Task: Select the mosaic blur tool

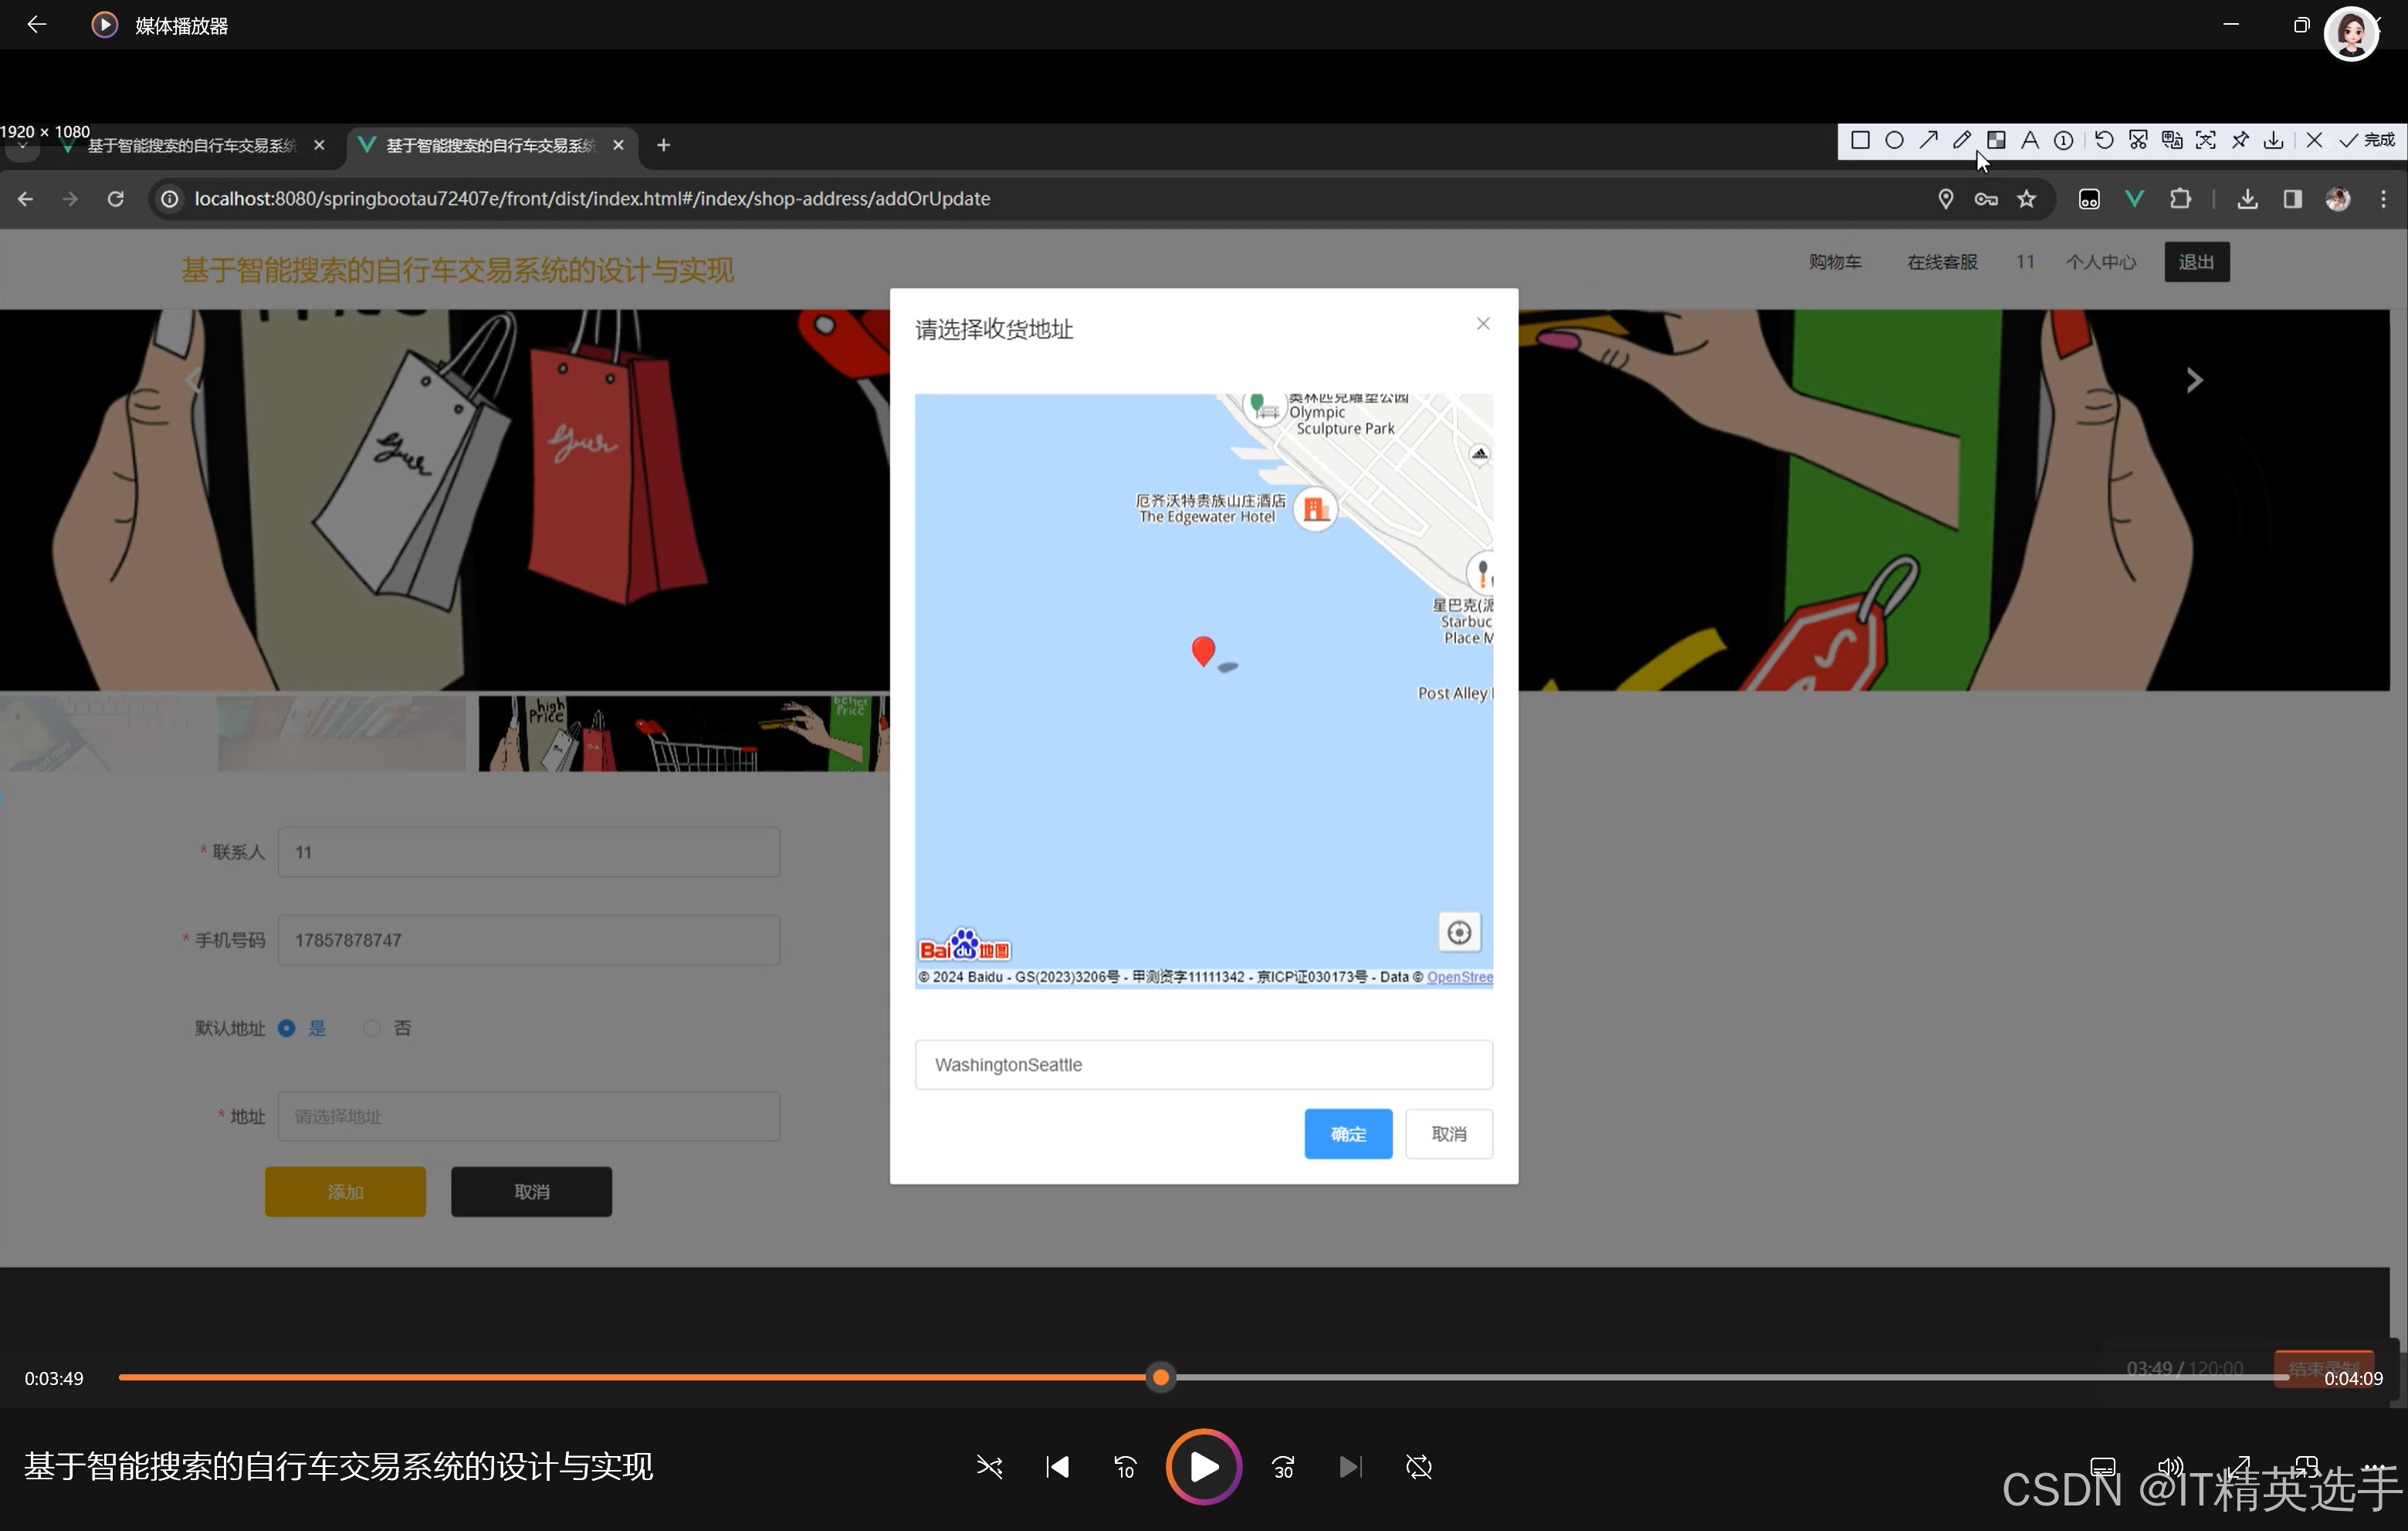Action: pos(1996,141)
